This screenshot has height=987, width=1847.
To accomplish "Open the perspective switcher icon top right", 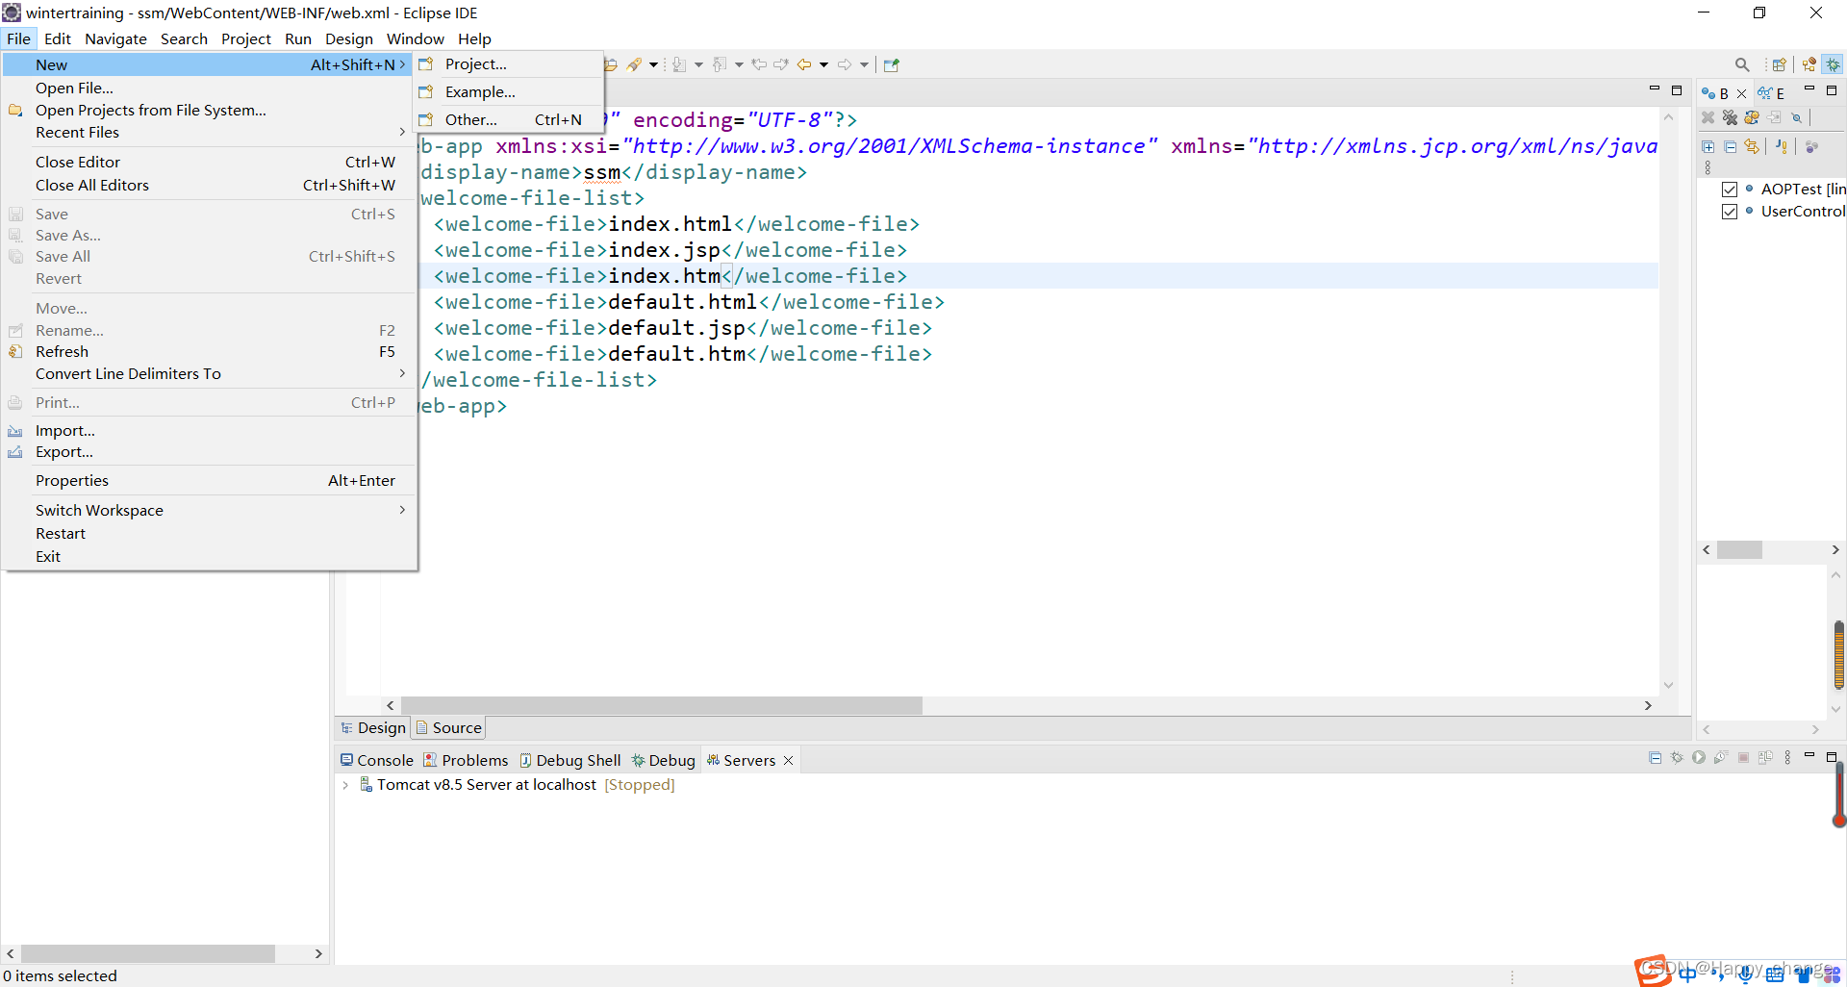I will tap(1781, 63).
